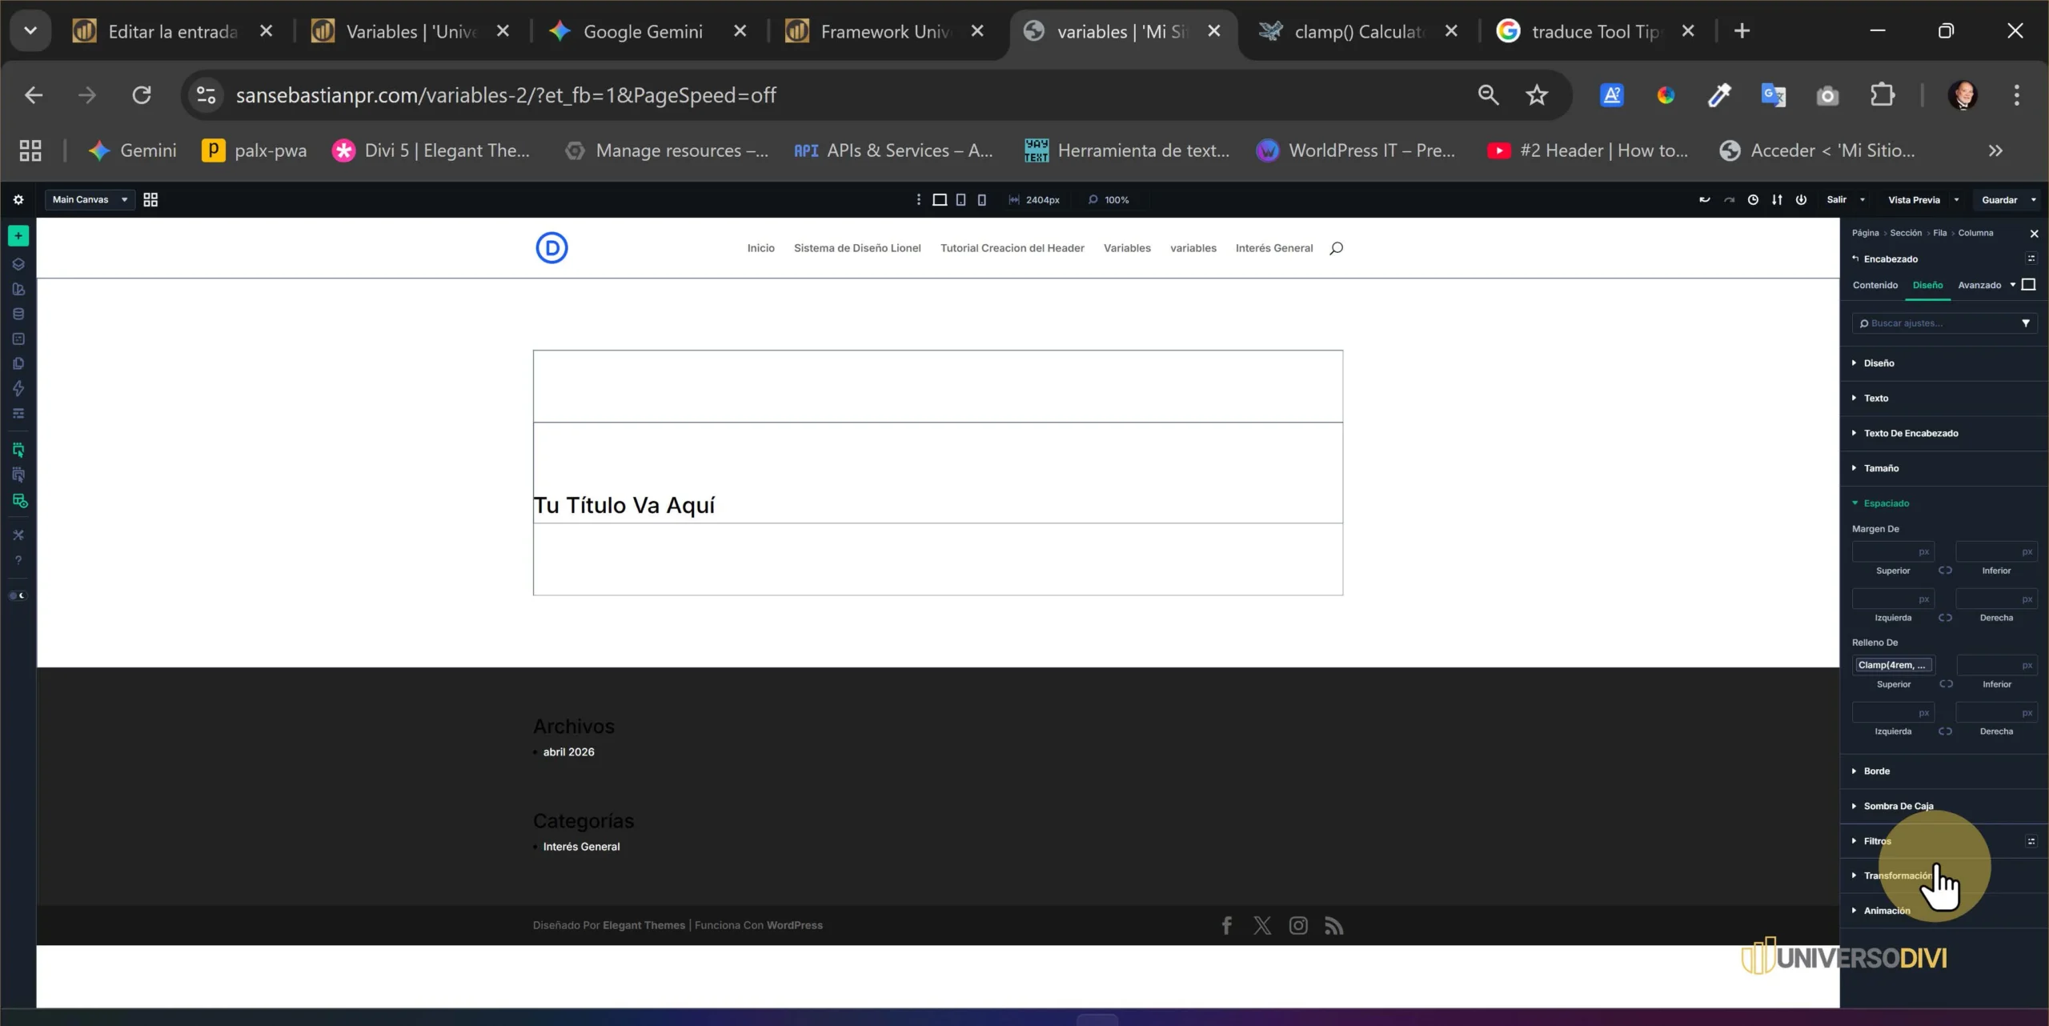The height and width of the screenshot is (1026, 2049).
Task: Click Sección in the breadcrumb
Action: pyautogui.click(x=1906, y=233)
